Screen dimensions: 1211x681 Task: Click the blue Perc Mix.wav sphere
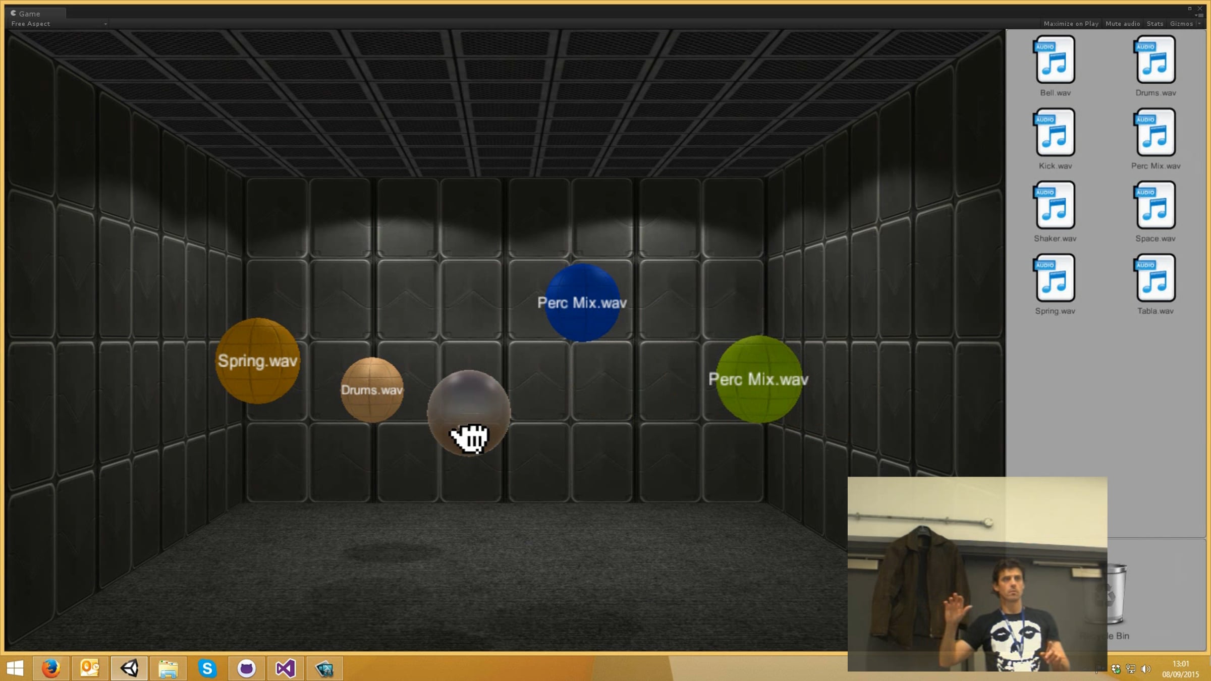(x=582, y=303)
